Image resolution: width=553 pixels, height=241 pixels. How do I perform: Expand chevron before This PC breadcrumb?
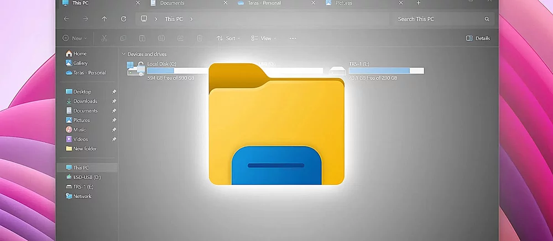point(155,19)
